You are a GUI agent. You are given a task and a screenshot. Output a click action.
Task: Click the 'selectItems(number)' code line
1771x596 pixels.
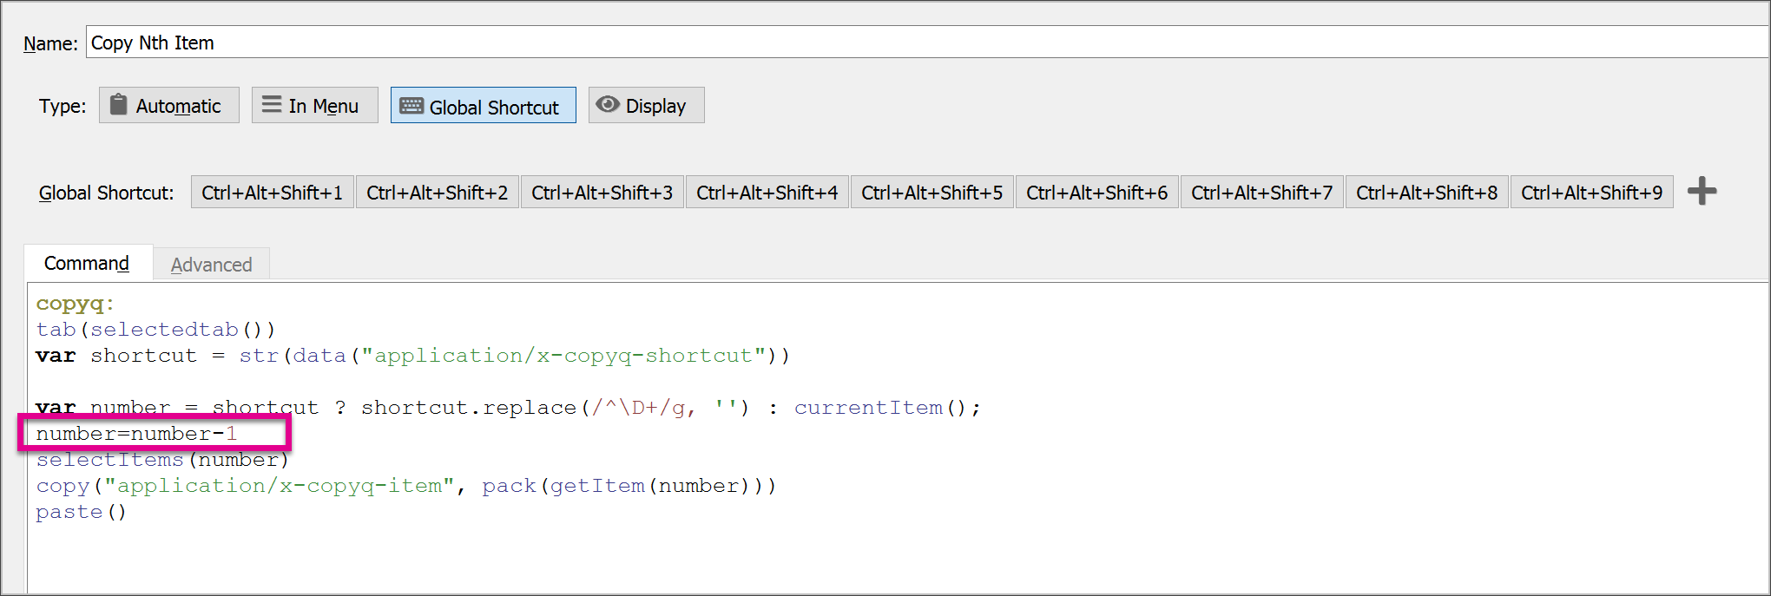(x=162, y=460)
